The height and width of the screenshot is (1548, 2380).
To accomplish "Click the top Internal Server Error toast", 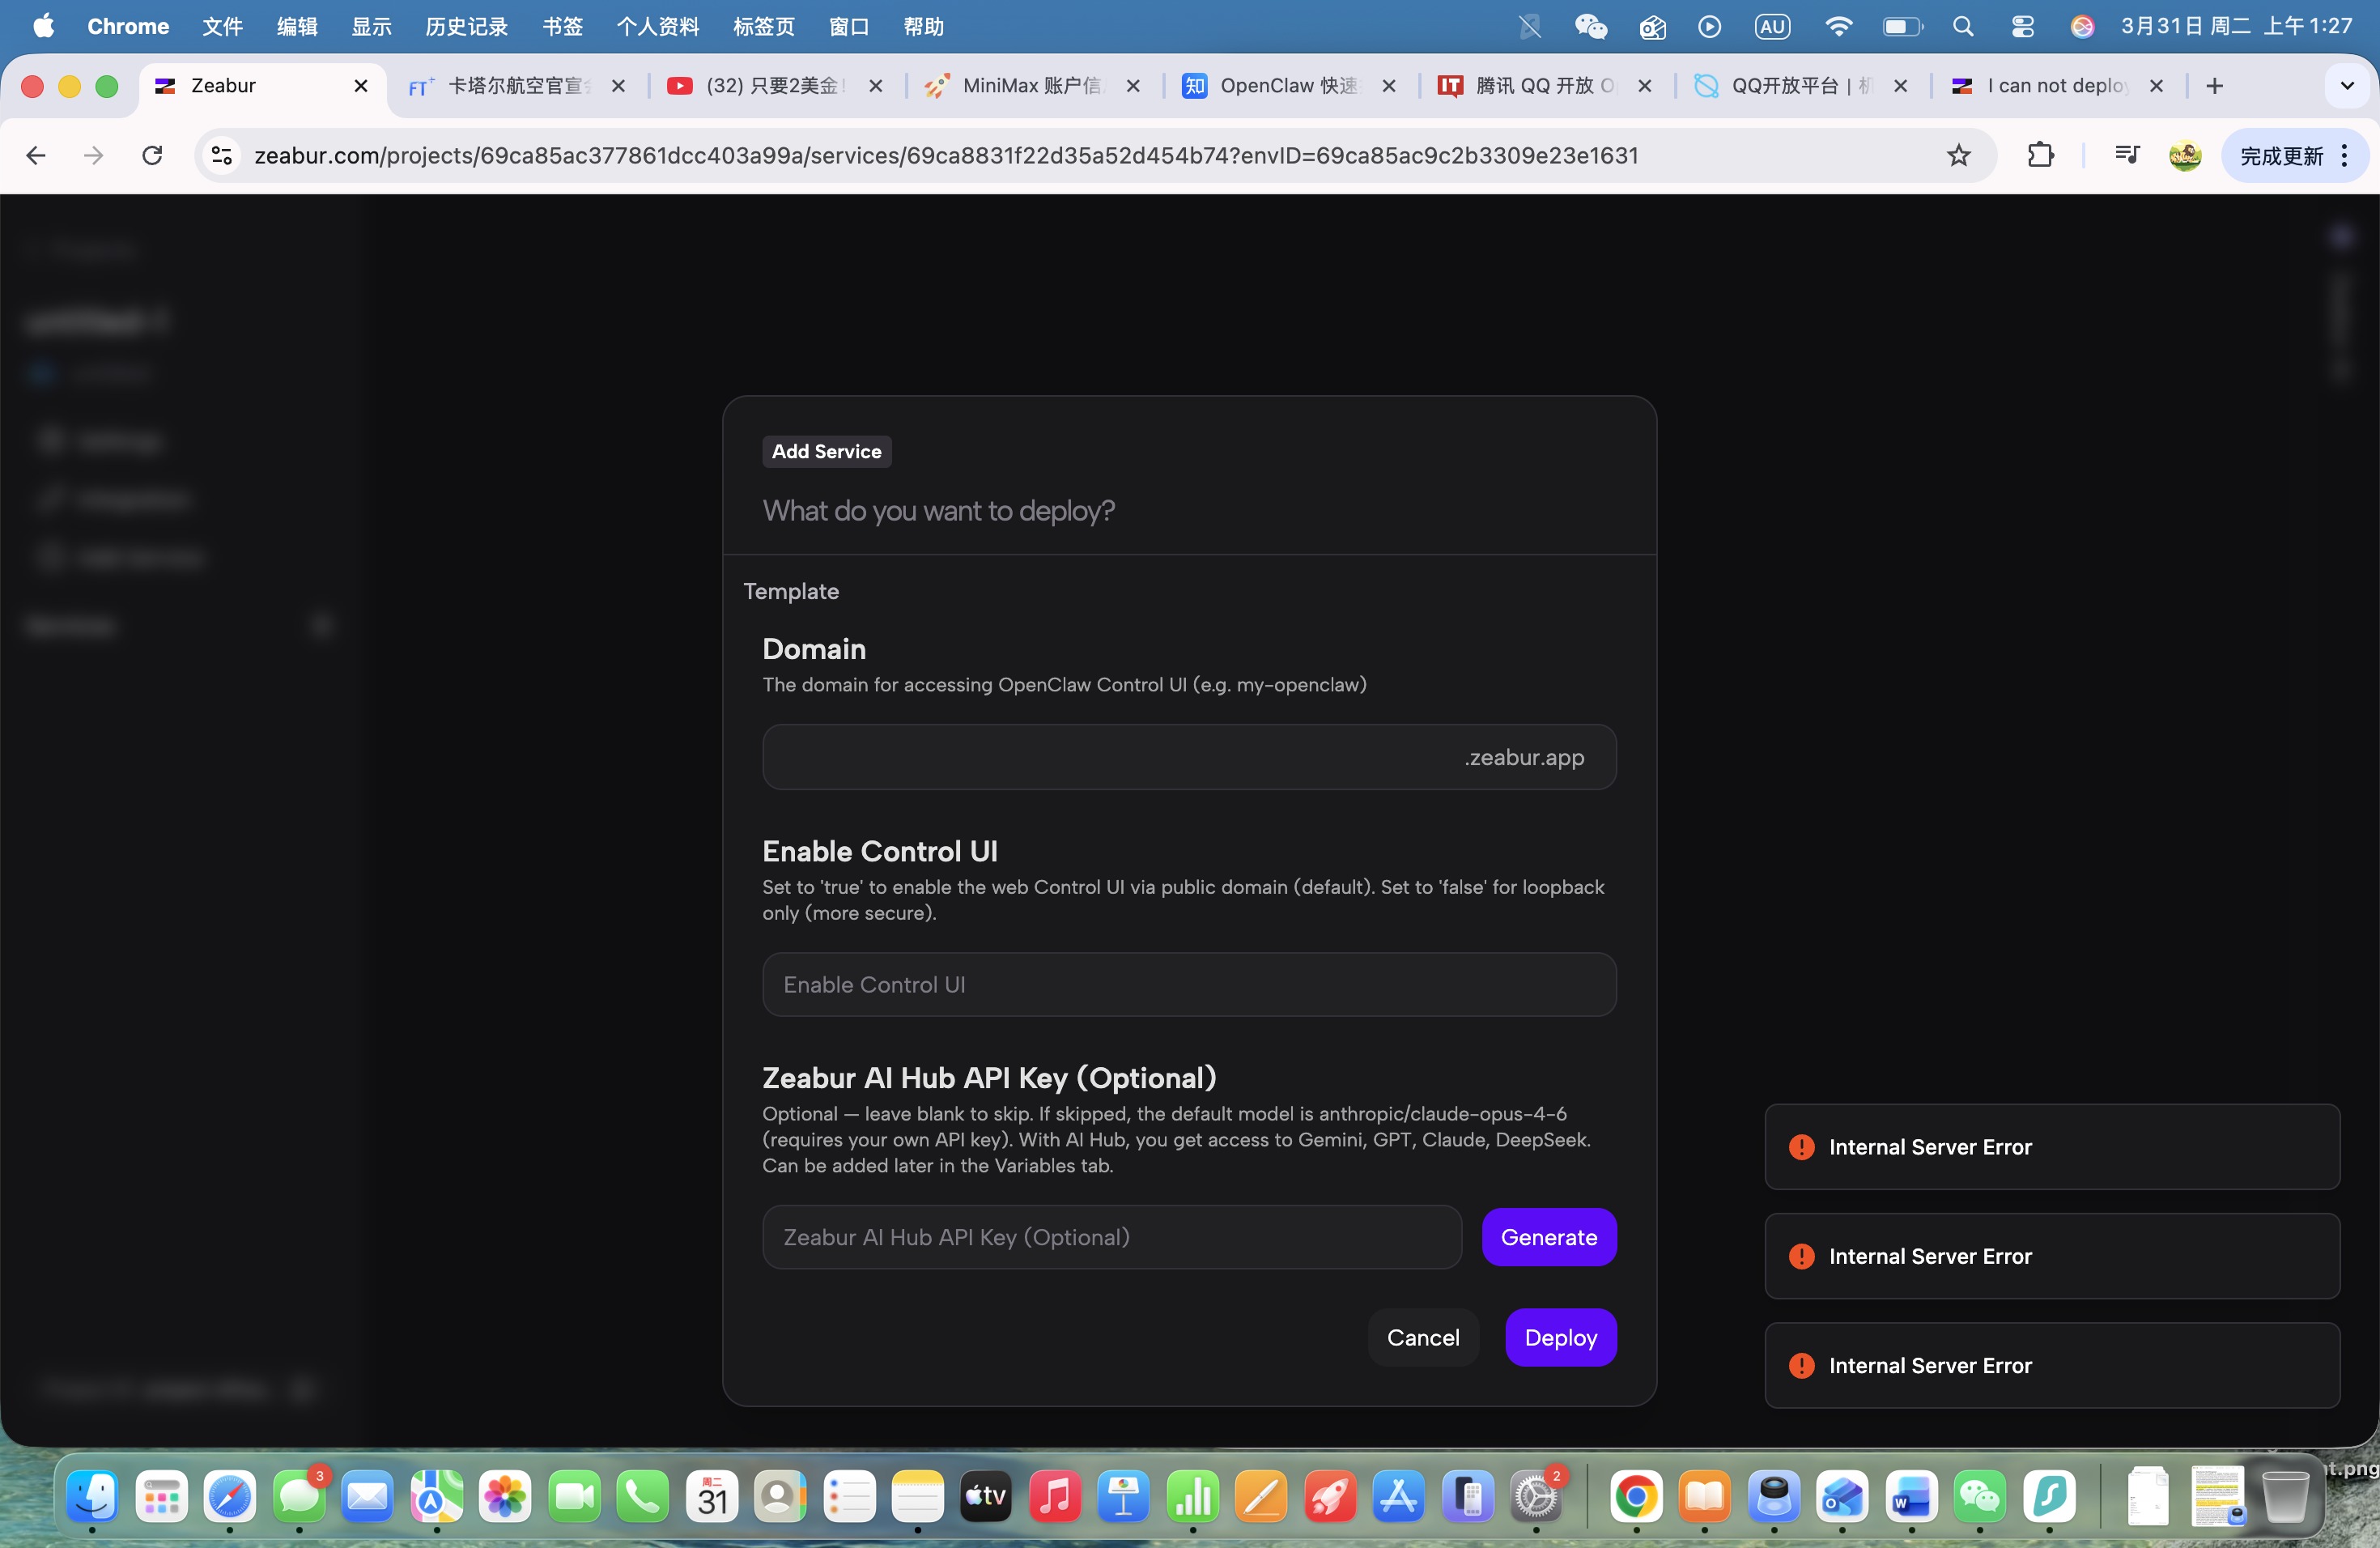I will pos(2052,1146).
